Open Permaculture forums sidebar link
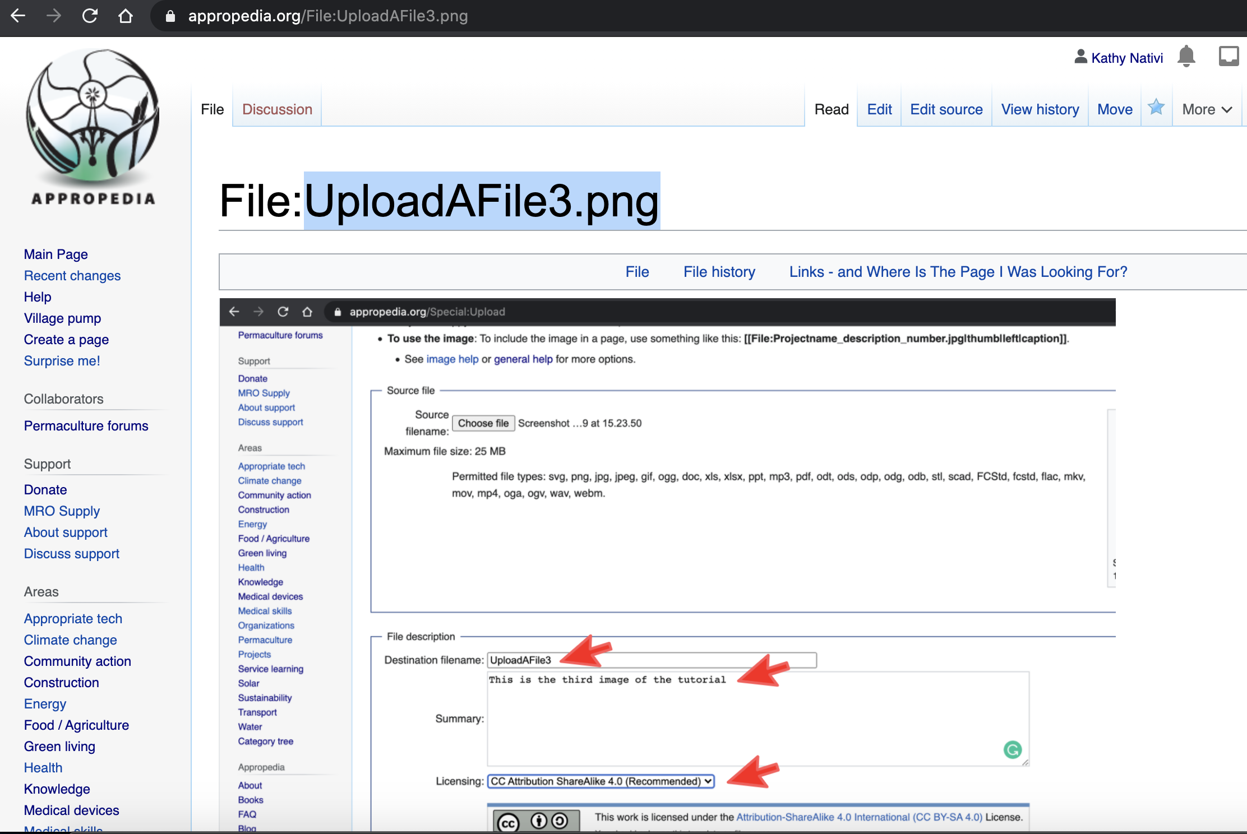 pyautogui.click(x=86, y=426)
